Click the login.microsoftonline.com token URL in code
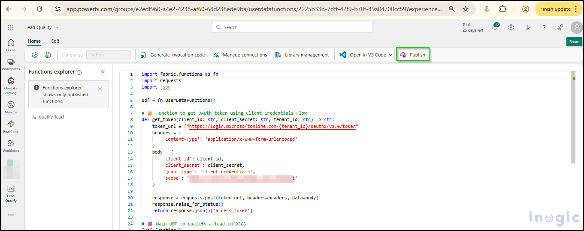 pos(273,126)
